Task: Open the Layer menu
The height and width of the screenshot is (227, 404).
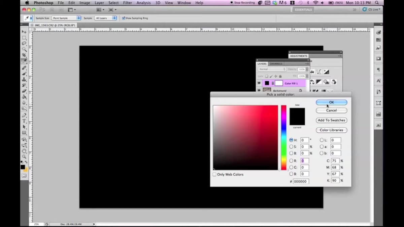Action: tap(99, 3)
